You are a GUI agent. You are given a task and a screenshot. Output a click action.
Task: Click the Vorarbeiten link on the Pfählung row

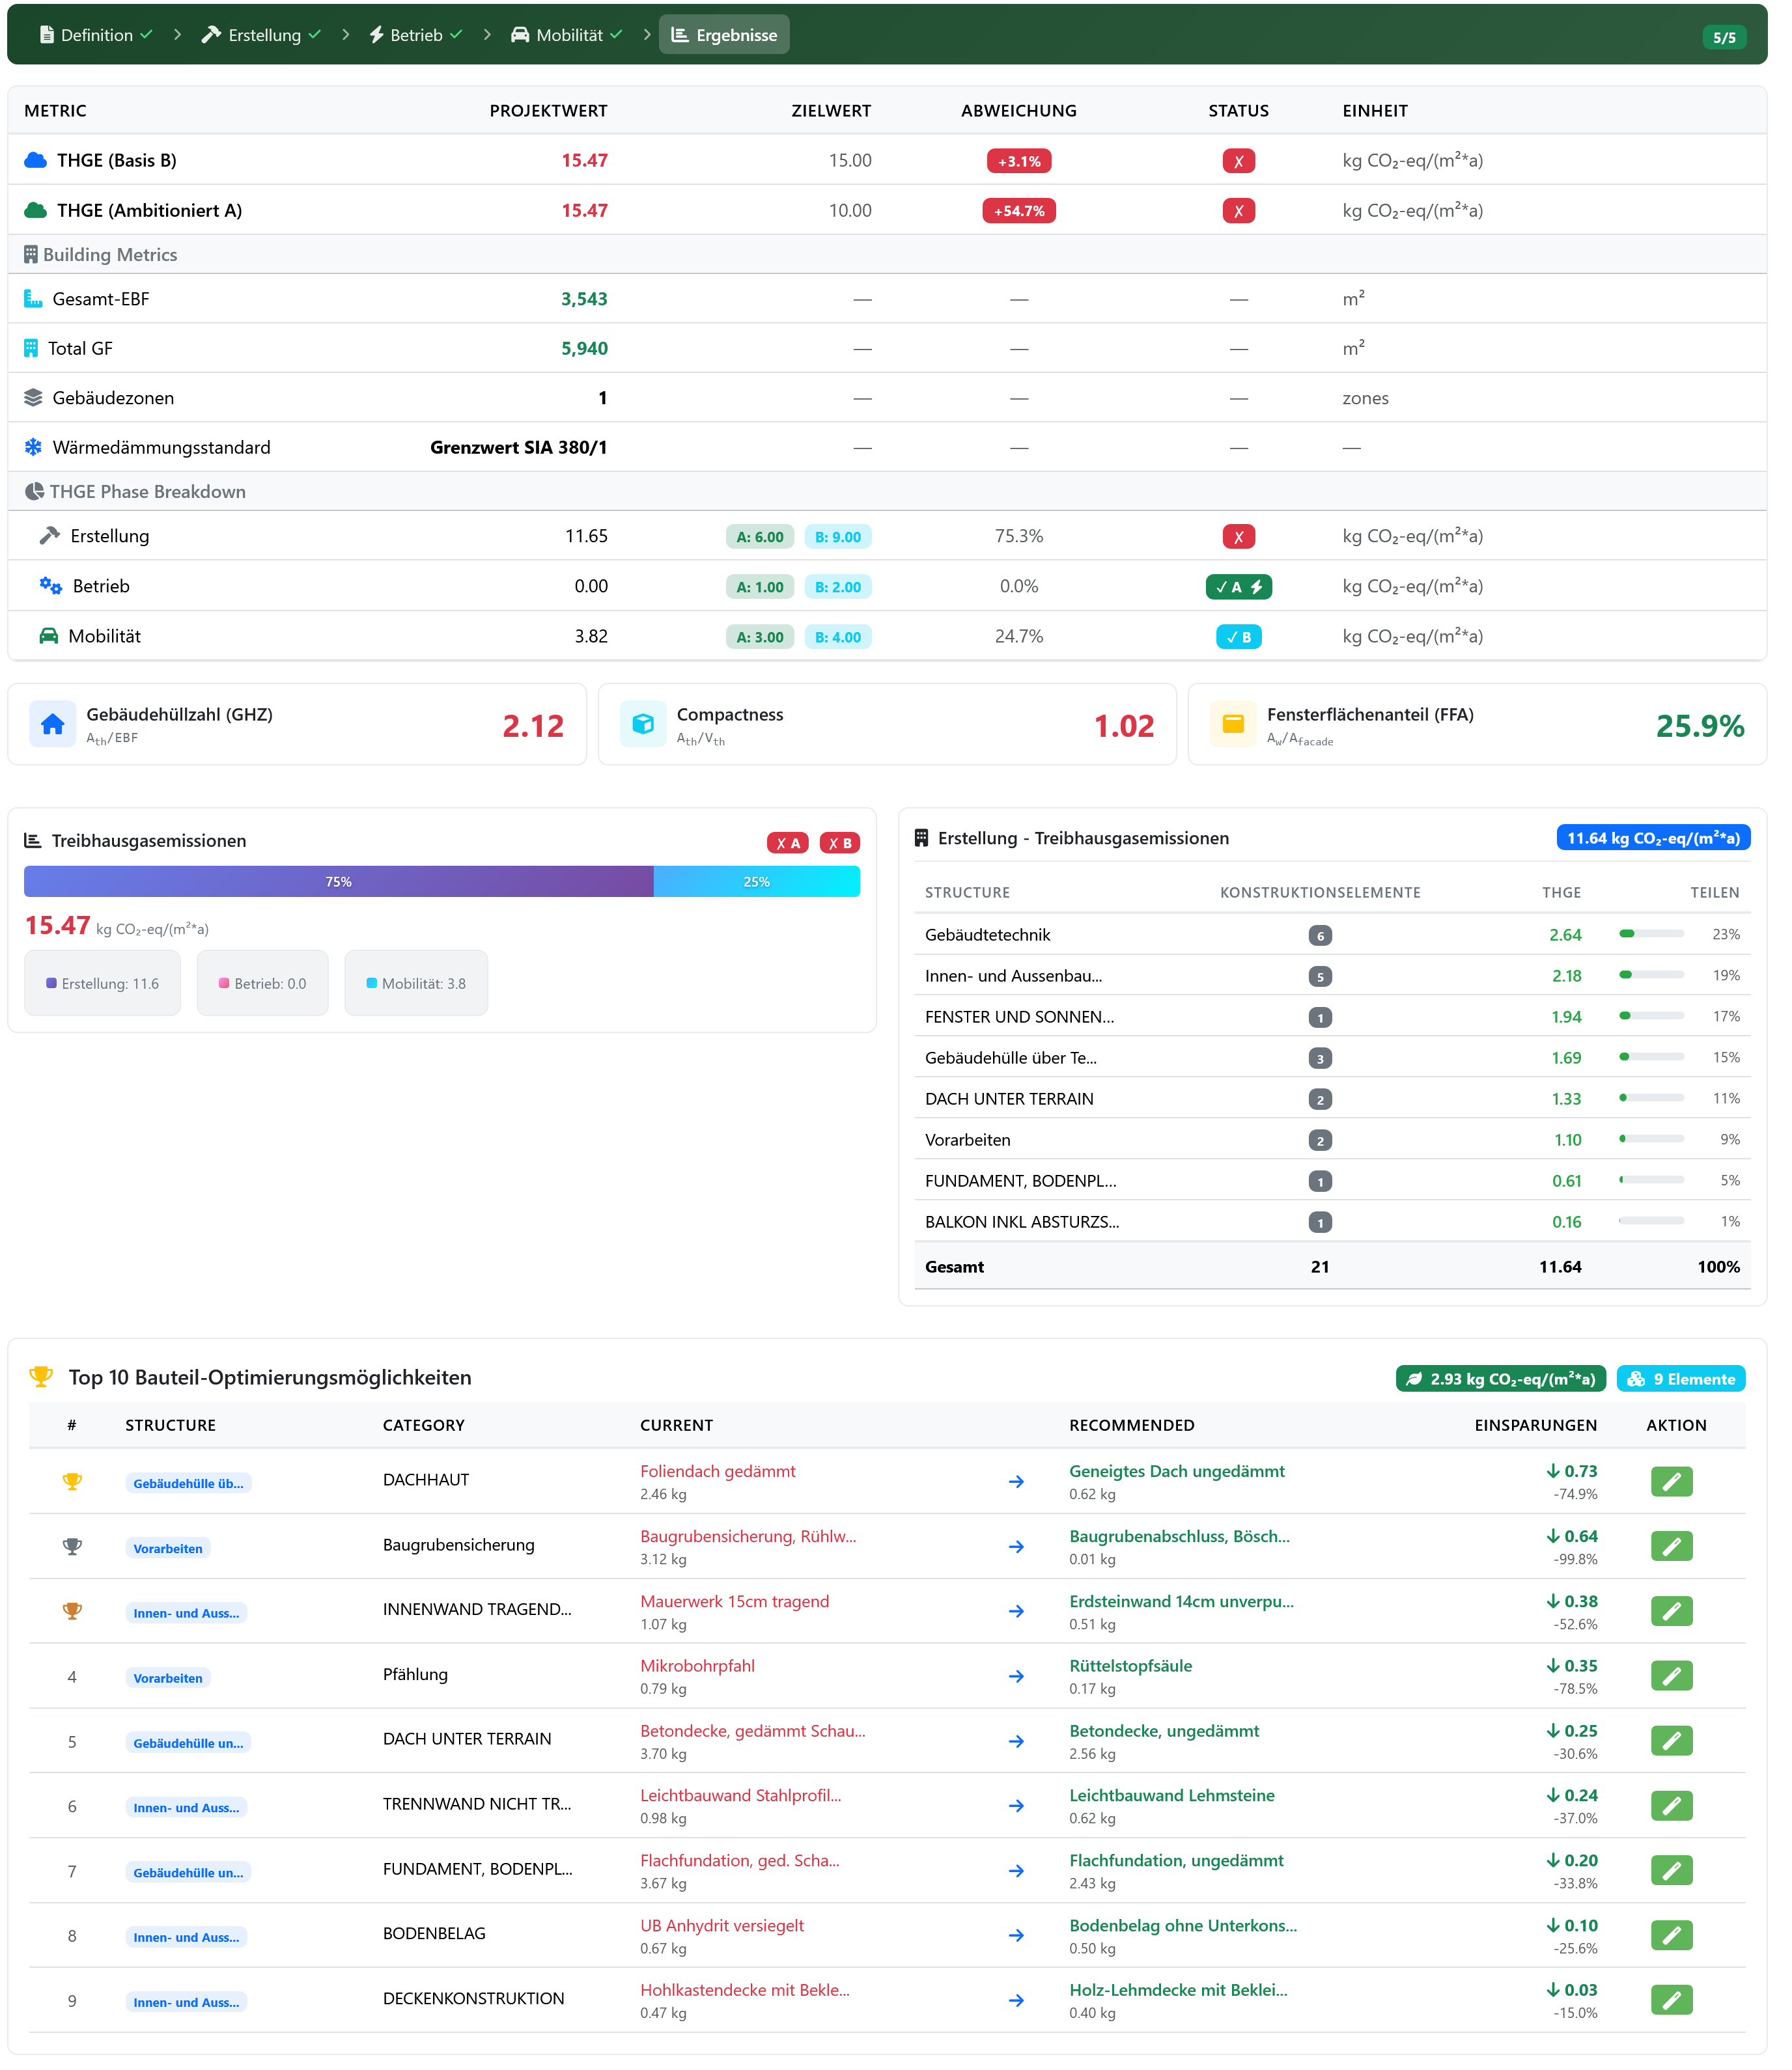(x=168, y=1678)
